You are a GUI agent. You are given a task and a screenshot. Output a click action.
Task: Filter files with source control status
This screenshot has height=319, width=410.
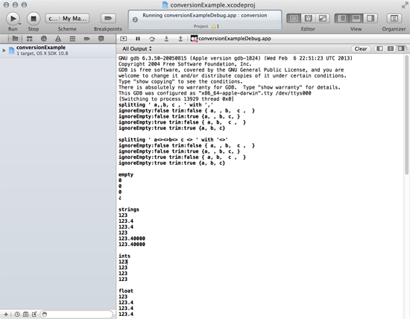(x=25, y=315)
